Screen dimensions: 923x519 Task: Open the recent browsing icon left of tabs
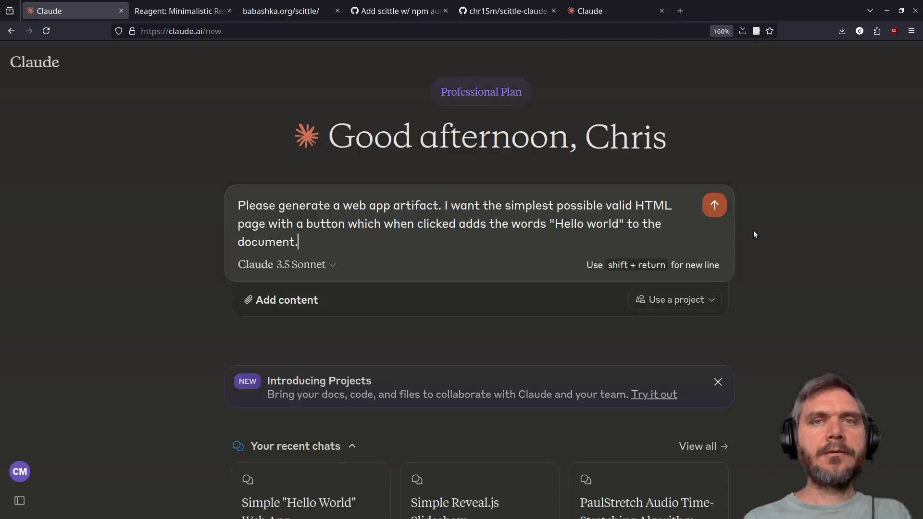coord(10,11)
